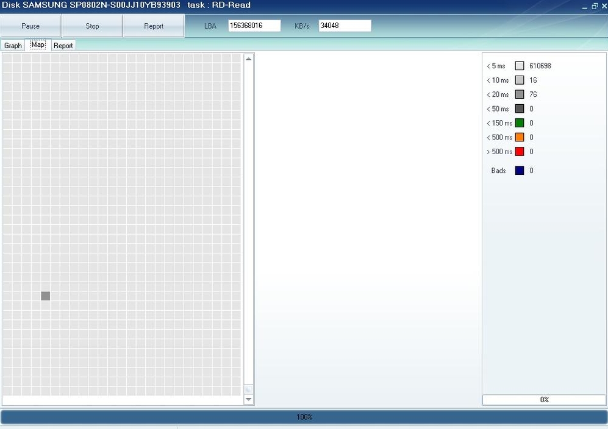608x429 pixels.
Task: Click the < 5 ms color swatch
Action: 520,66
